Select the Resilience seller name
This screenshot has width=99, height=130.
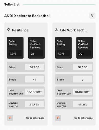click(20, 30)
